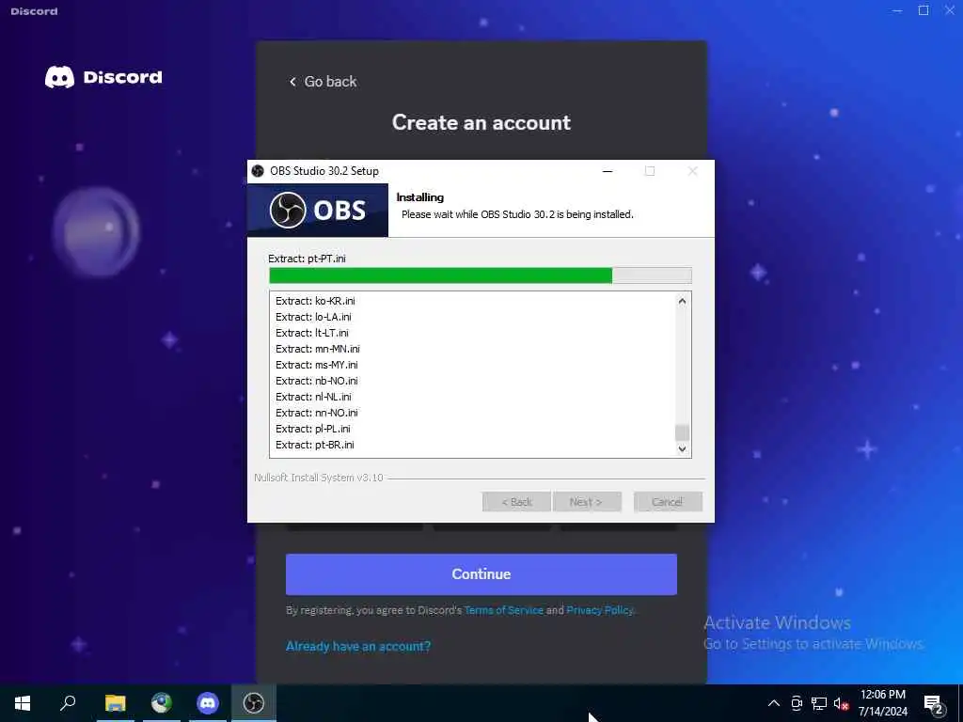
Task: Open Discord Privacy Policy link
Action: (x=600, y=610)
